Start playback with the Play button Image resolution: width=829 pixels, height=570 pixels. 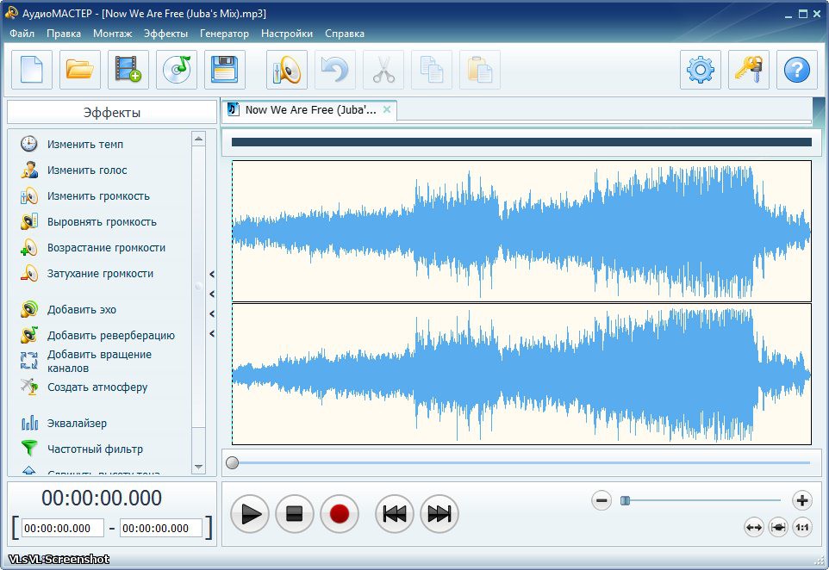250,513
